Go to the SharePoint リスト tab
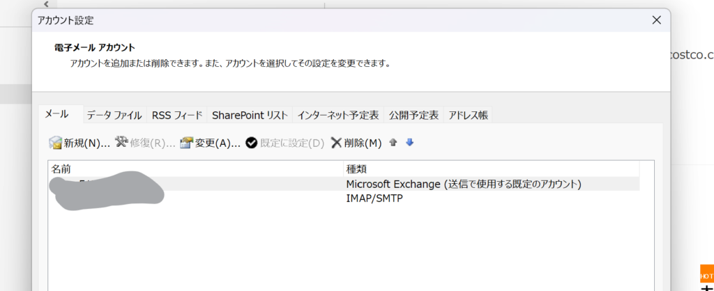 (x=250, y=115)
